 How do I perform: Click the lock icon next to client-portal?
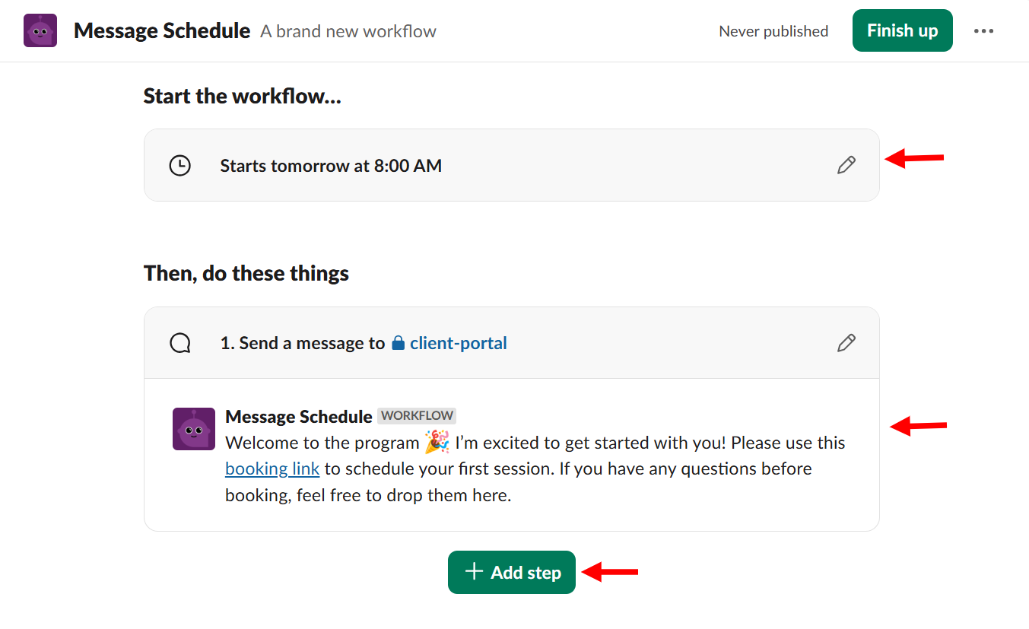pyautogui.click(x=398, y=342)
